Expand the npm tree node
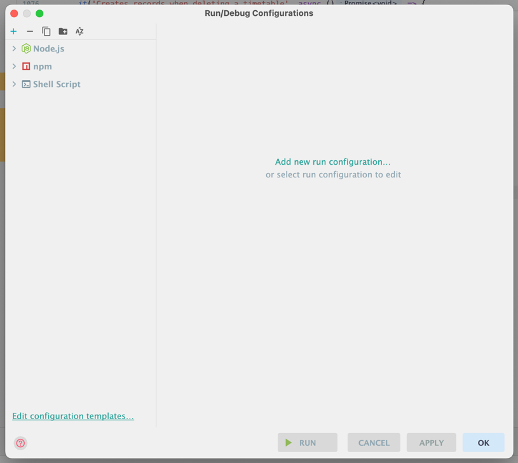Image resolution: width=518 pixels, height=463 pixels. tap(14, 66)
